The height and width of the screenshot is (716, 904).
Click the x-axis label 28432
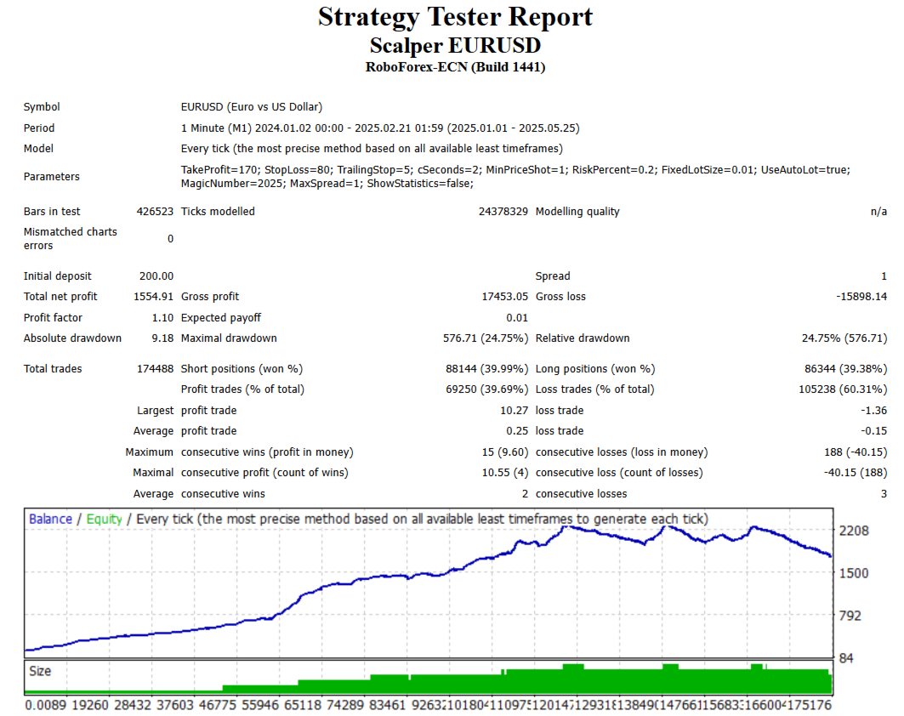(x=133, y=705)
